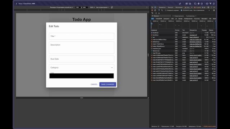Click the network Filter text box
The width and height of the screenshot is (230, 129).
pyautogui.click(x=161, y=16)
